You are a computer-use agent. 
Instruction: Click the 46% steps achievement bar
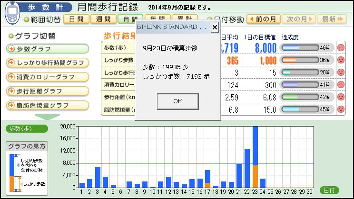300,48
